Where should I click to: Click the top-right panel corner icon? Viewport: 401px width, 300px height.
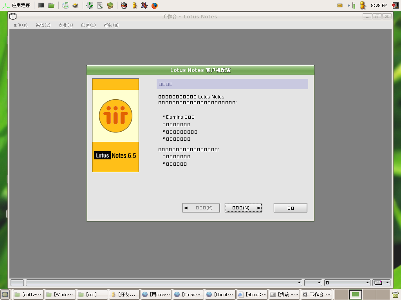(x=396, y=5)
